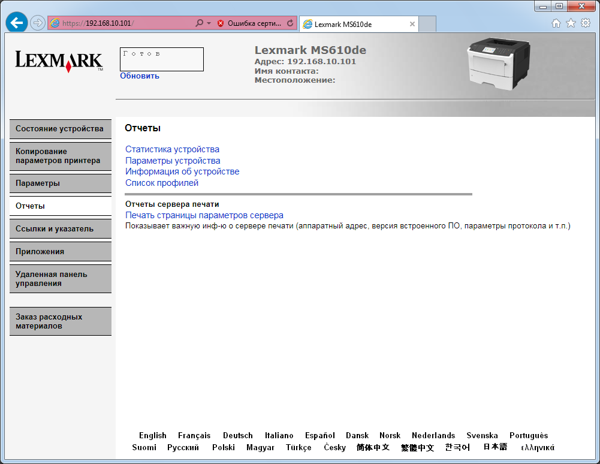Switch language to Norsk
Screen dimensions: 600x464
point(390,436)
